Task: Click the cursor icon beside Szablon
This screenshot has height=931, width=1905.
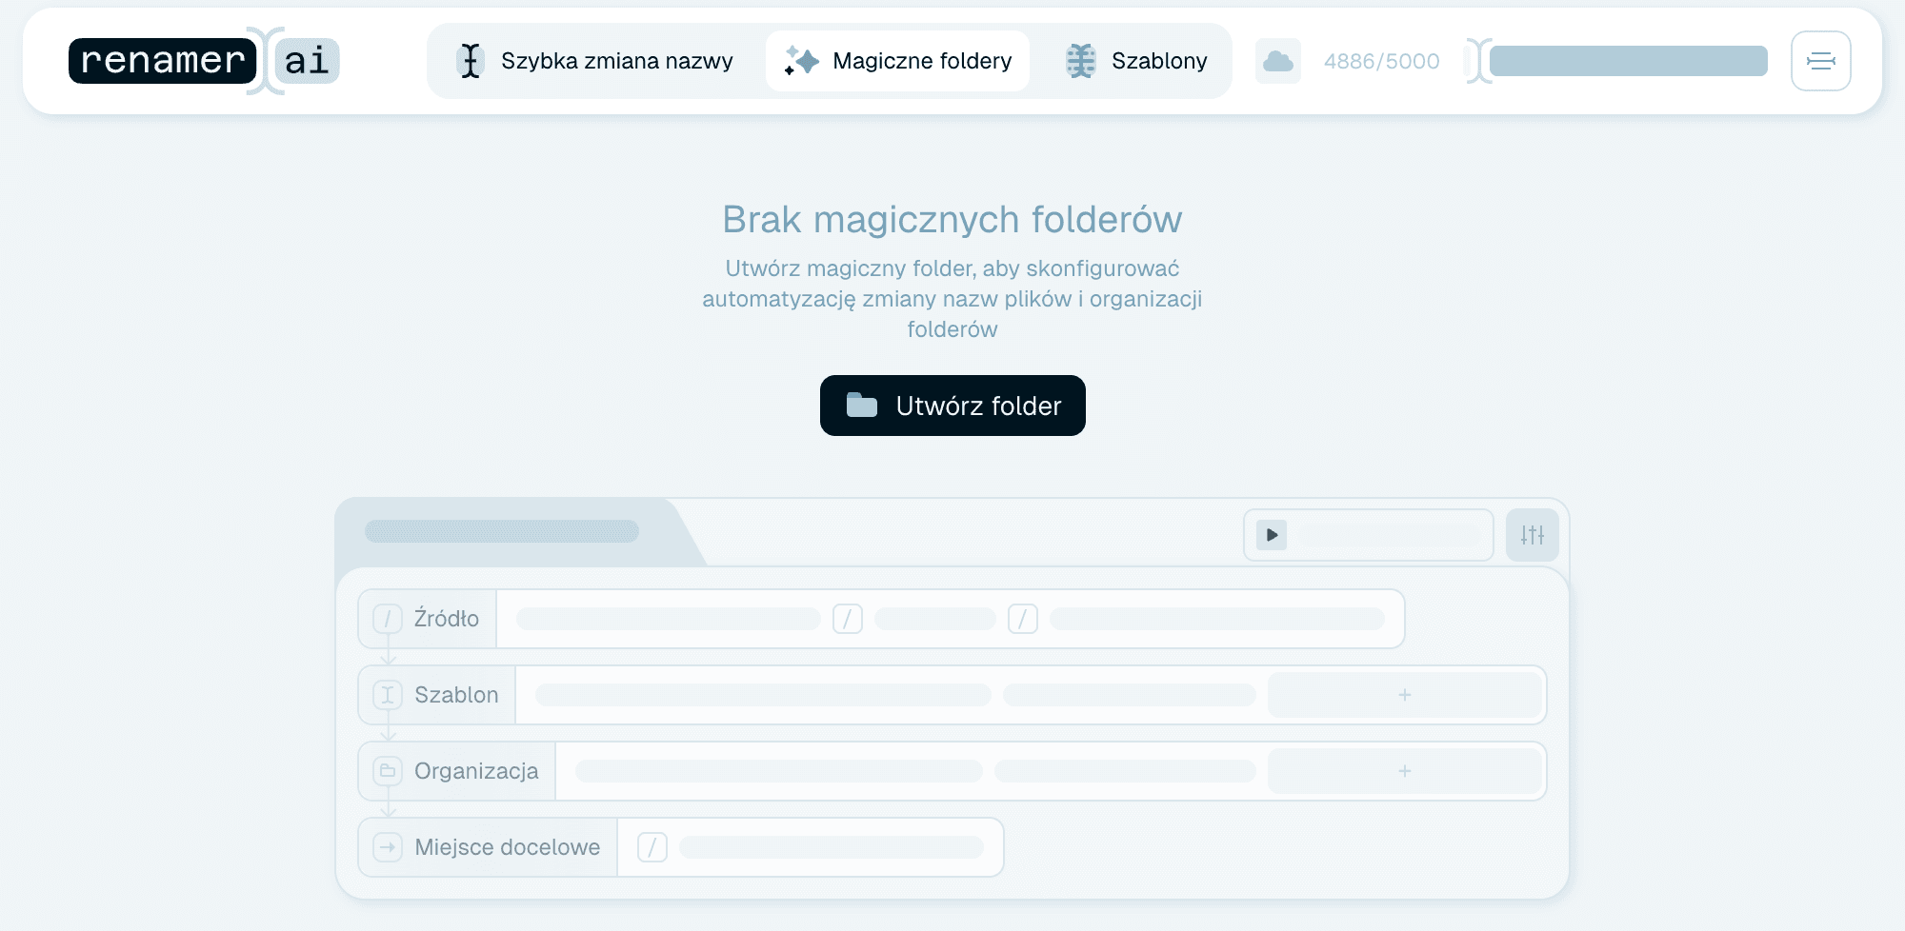Action: click(388, 695)
